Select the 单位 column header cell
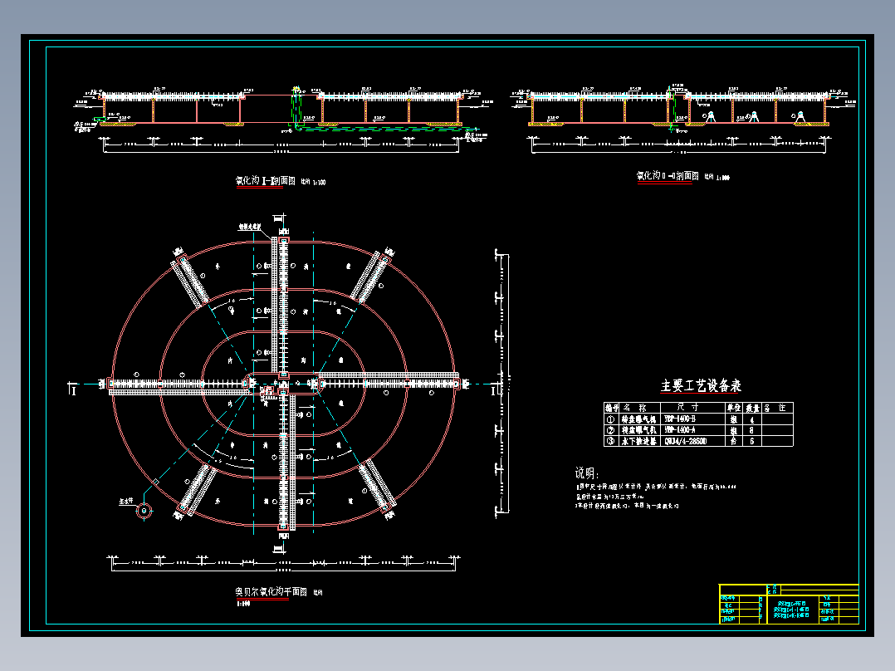Viewport: 895px width, 671px height. 734,408
